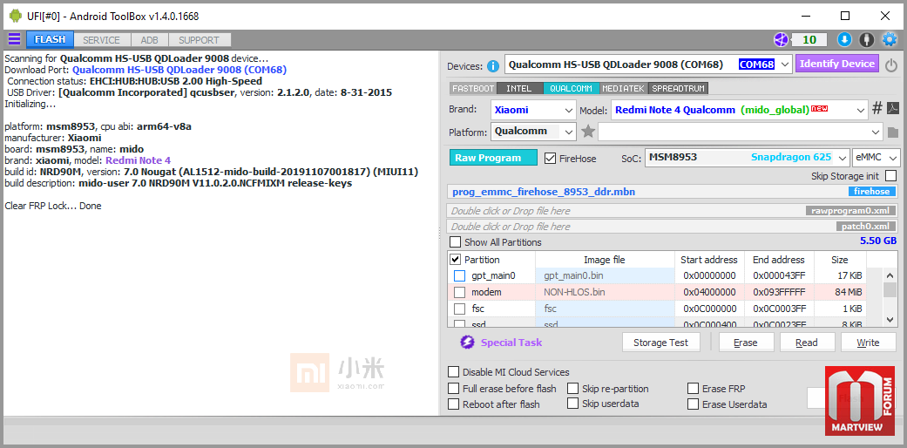Enable the Skip Storage init checkbox
Viewport: 907px width, 448px height.
[890, 175]
